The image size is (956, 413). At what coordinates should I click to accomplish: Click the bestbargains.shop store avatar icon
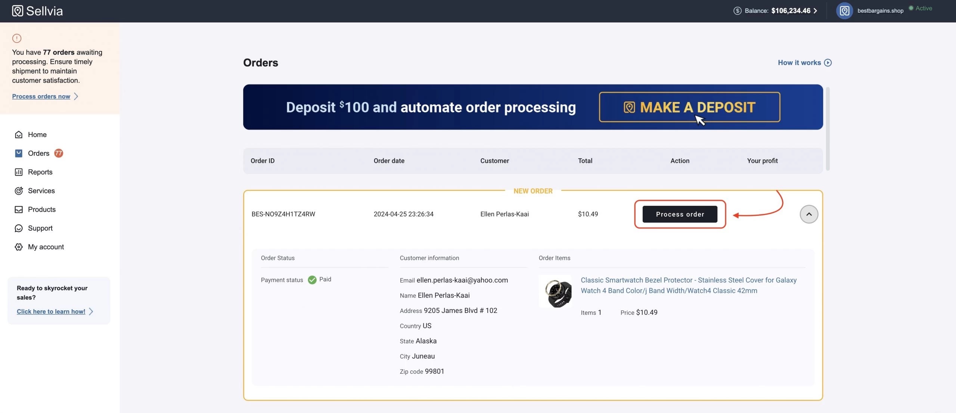[844, 11]
